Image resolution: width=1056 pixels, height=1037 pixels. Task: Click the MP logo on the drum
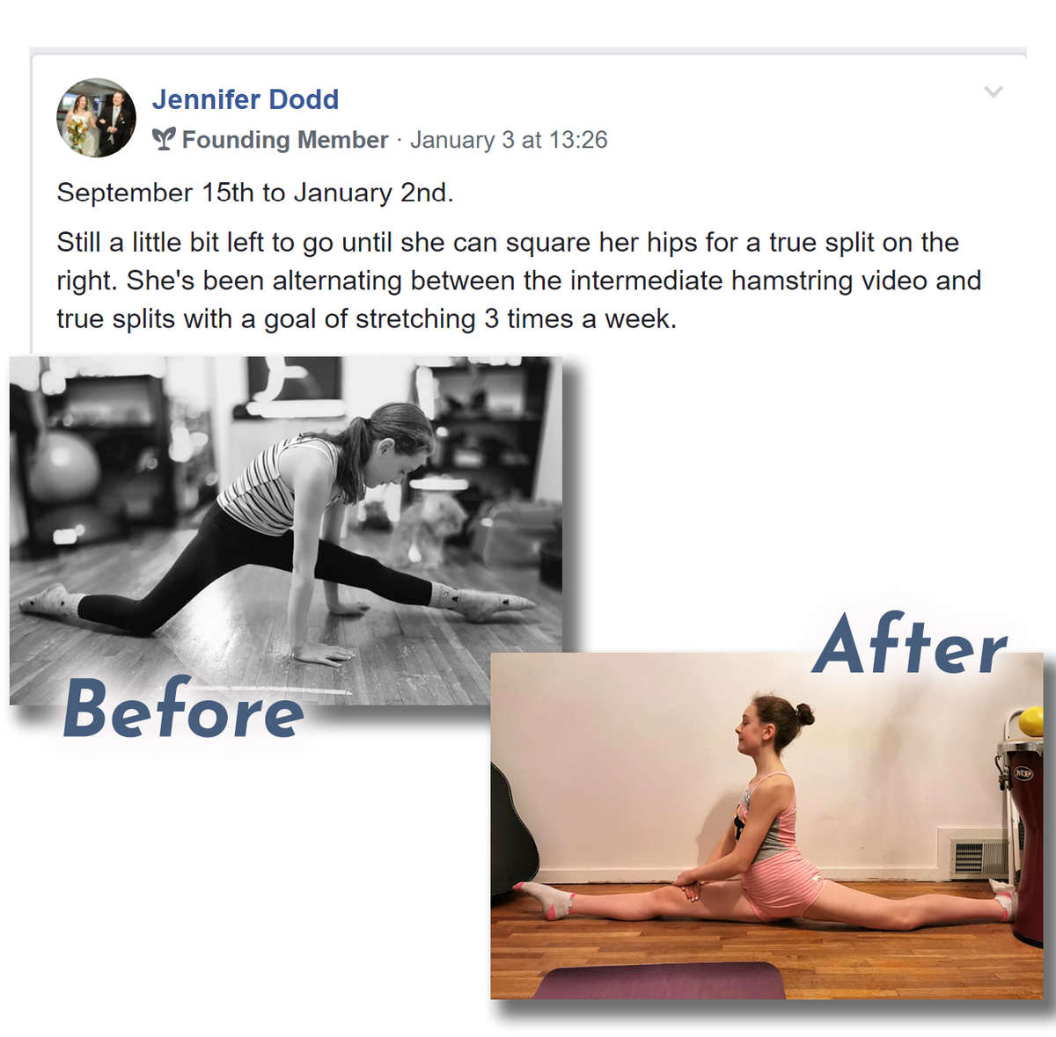pos(1023,773)
